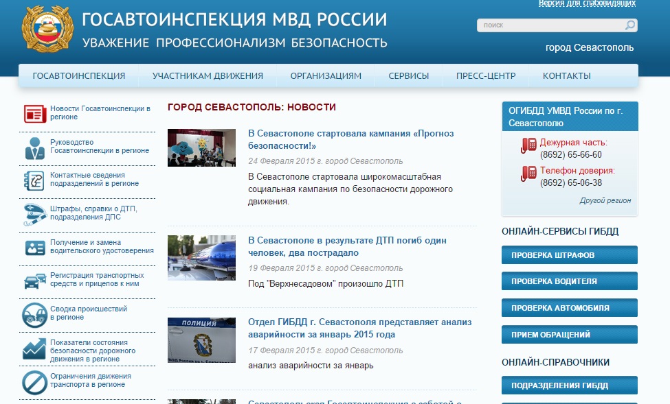Viewport: 670px width, 404px height.
Task: Click the Телефон доверия label
Action: pyautogui.click(x=577, y=171)
